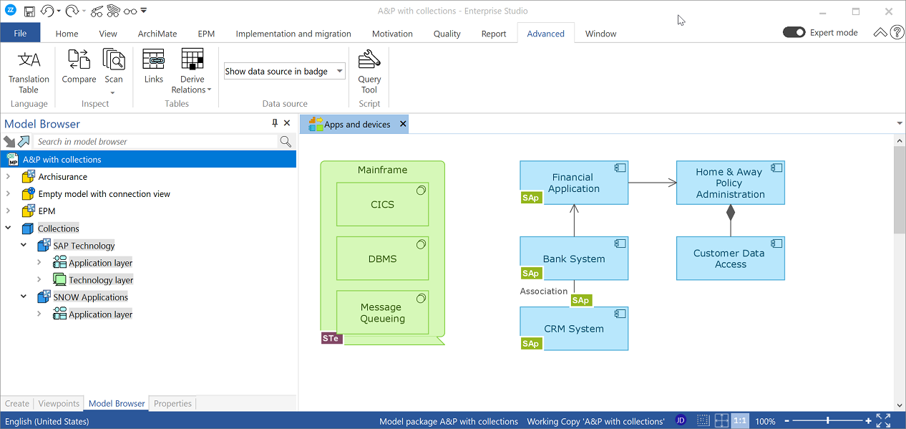Click the 1:1 zoom icon in status bar
The width and height of the screenshot is (906, 429).
point(740,421)
